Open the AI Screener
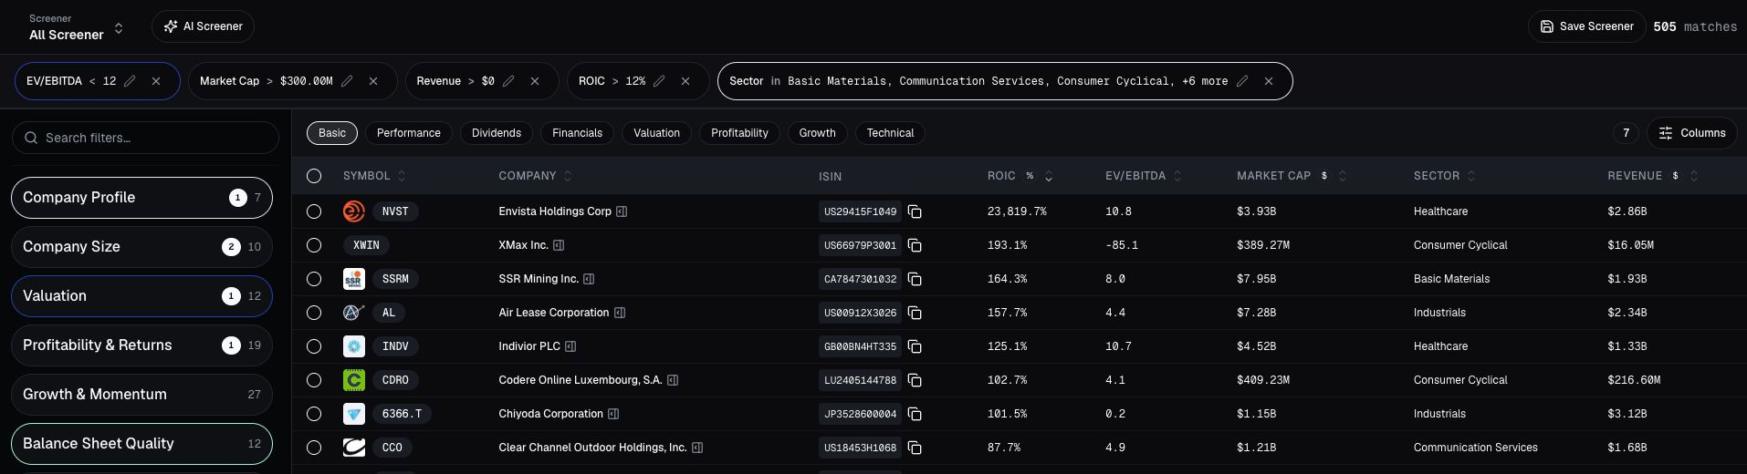Screen dimensions: 1747x474 click(203, 26)
